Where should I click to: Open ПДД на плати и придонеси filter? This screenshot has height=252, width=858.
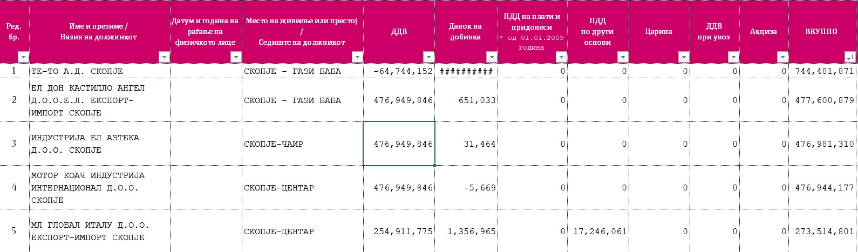[x=561, y=57]
